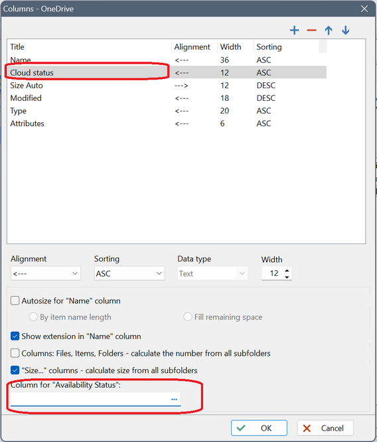Uncheck Show extension in "Name" column
Viewport: 377px width, 442px height.
[15, 336]
